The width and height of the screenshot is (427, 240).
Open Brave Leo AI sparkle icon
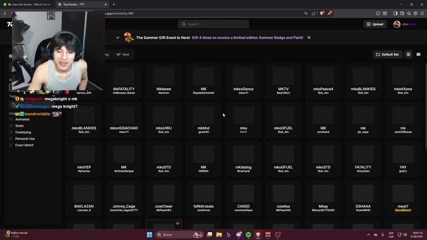click(x=409, y=13)
